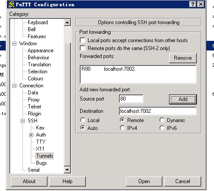Collapse the Connection tree node
This screenshot has width=214, height=191.
pyautogui.click(x=14, y=86)
